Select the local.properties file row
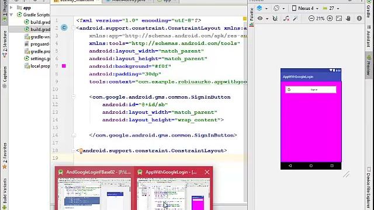Image resolution: width=374 pixels, height=210 pixels. (37, 66)
